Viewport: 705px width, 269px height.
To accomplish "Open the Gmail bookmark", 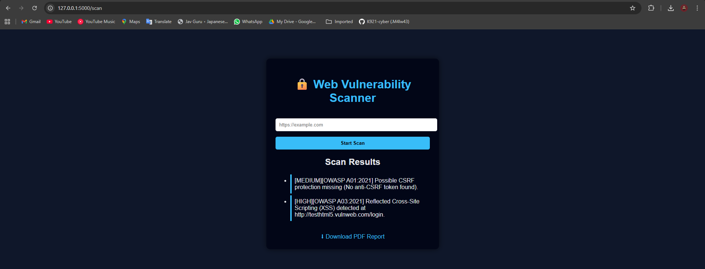I will (31, 22).
